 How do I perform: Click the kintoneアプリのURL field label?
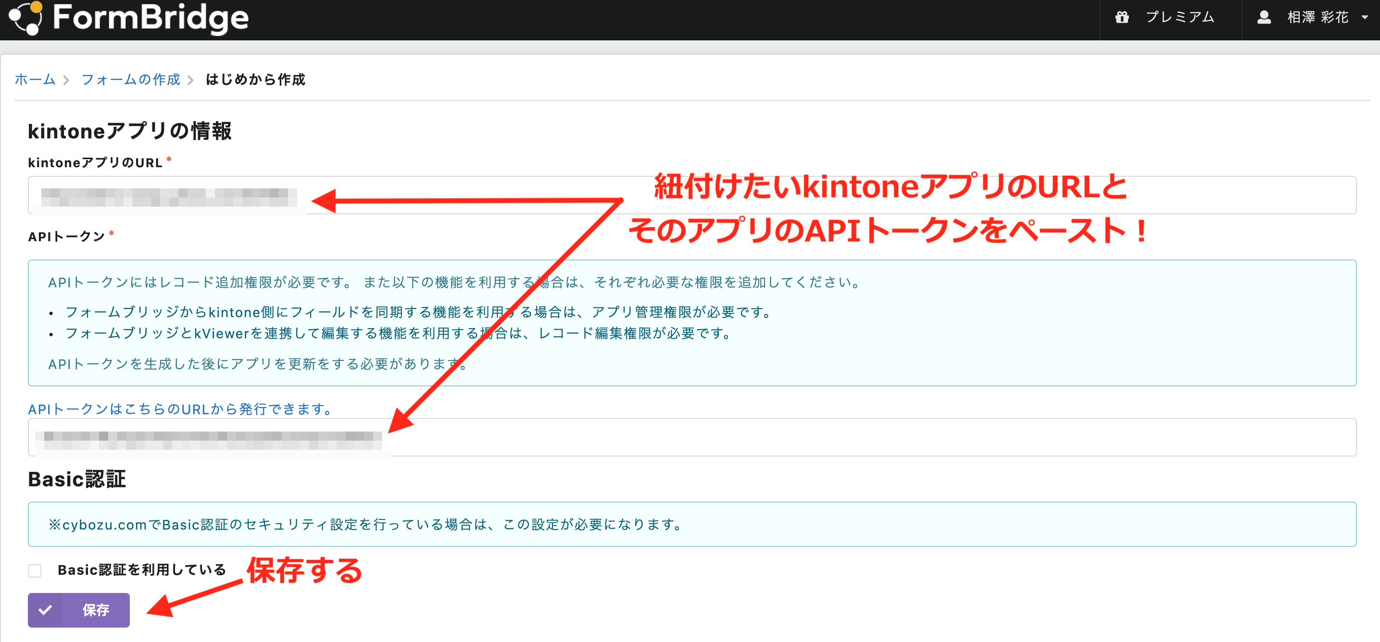(x=95, y=162)
